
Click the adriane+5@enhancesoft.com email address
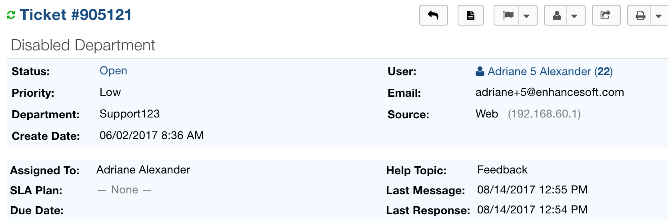pyautogui.click(x=550, y=92)
